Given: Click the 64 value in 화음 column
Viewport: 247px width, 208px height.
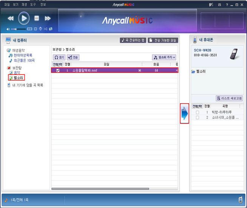Looking at the screenshot, I should click(x=156, y=70).
